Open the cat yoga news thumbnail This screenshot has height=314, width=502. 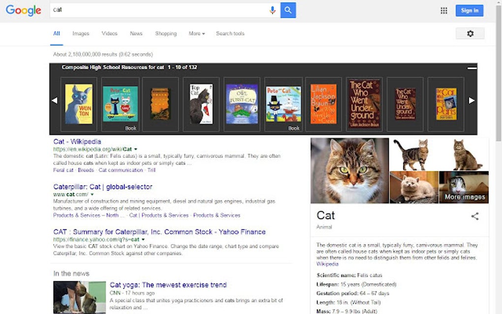pos(79,297)
